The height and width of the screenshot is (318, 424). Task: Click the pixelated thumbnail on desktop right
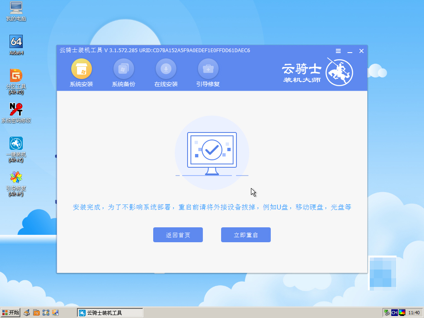[x=383, y=273]
